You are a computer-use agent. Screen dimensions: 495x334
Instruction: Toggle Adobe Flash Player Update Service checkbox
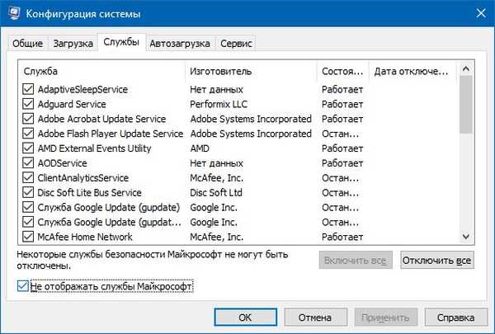click(x=28, y=134)
